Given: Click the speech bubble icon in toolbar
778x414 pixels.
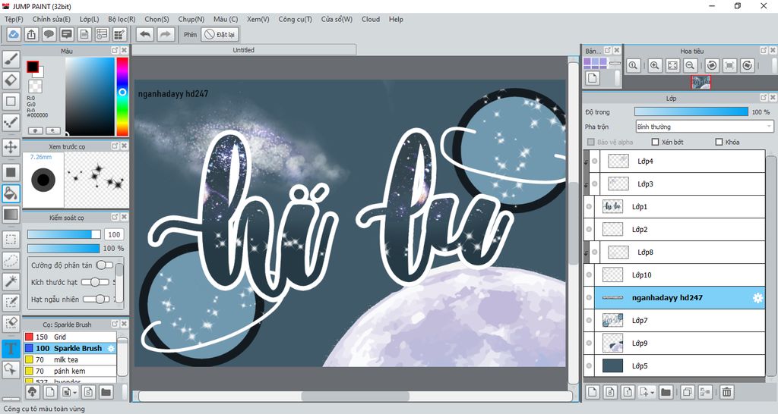Looking at the screenshot, I should tap(49, 34).
